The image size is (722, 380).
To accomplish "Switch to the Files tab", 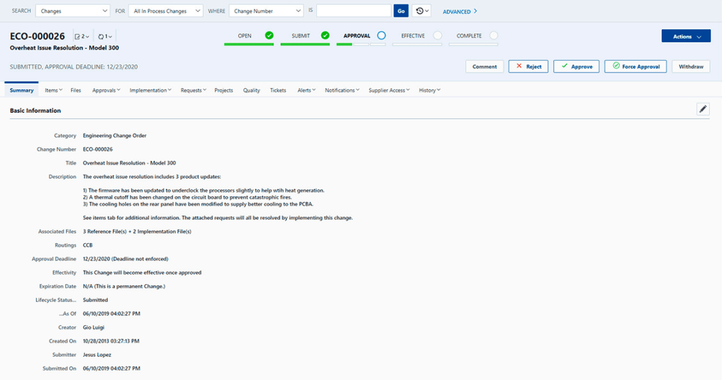I will click(x=76, y=90).
